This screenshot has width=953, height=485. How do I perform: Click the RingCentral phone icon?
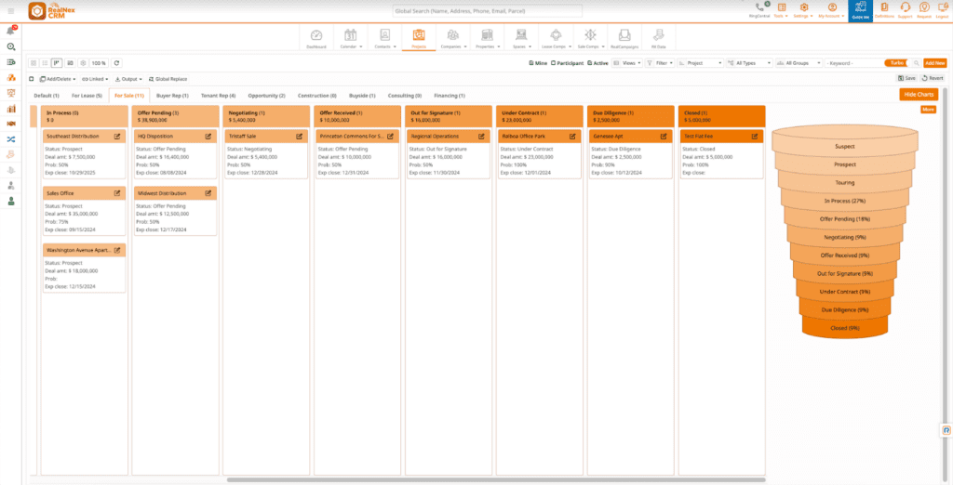point(759,9)
